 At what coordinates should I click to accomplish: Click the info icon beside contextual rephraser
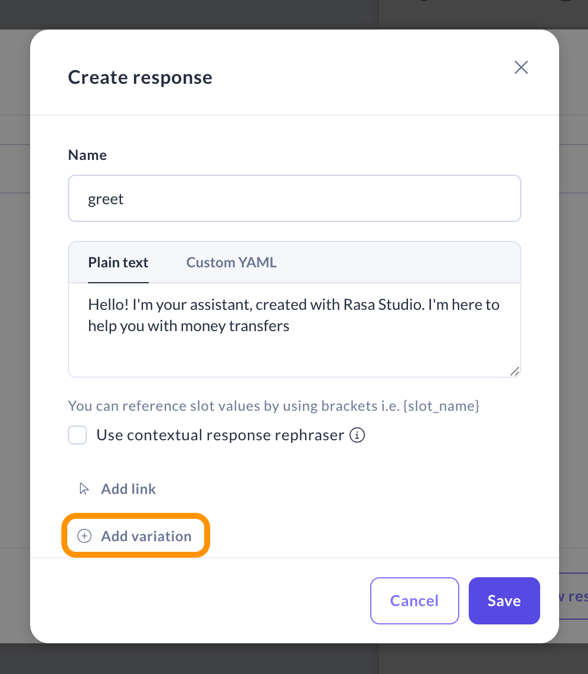click(357, 436)
